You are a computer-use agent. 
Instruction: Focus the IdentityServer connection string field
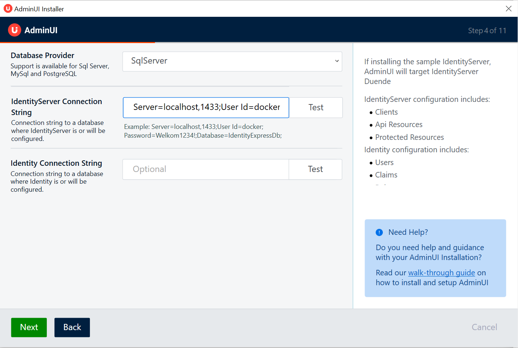click(x=206, y=107)
